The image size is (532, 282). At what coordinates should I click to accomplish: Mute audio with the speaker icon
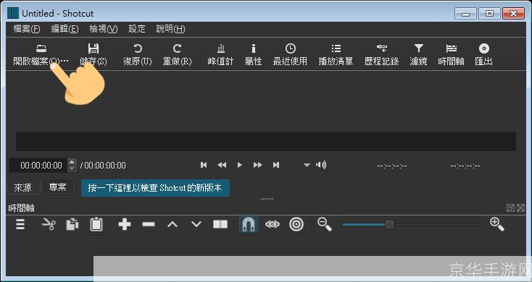click(321, 165)
